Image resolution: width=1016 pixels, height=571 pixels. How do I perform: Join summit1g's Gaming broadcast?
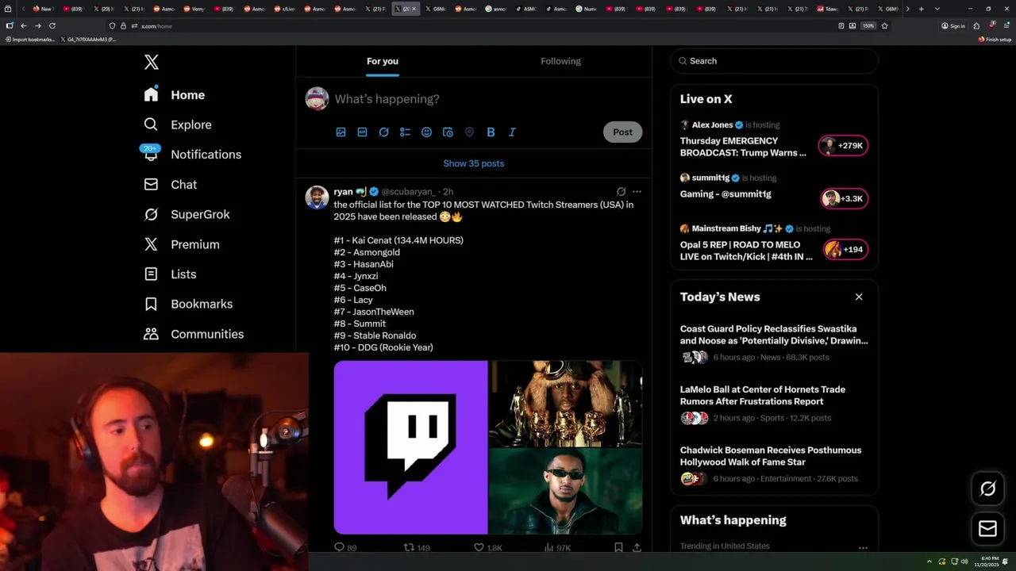tap(725, 194)
